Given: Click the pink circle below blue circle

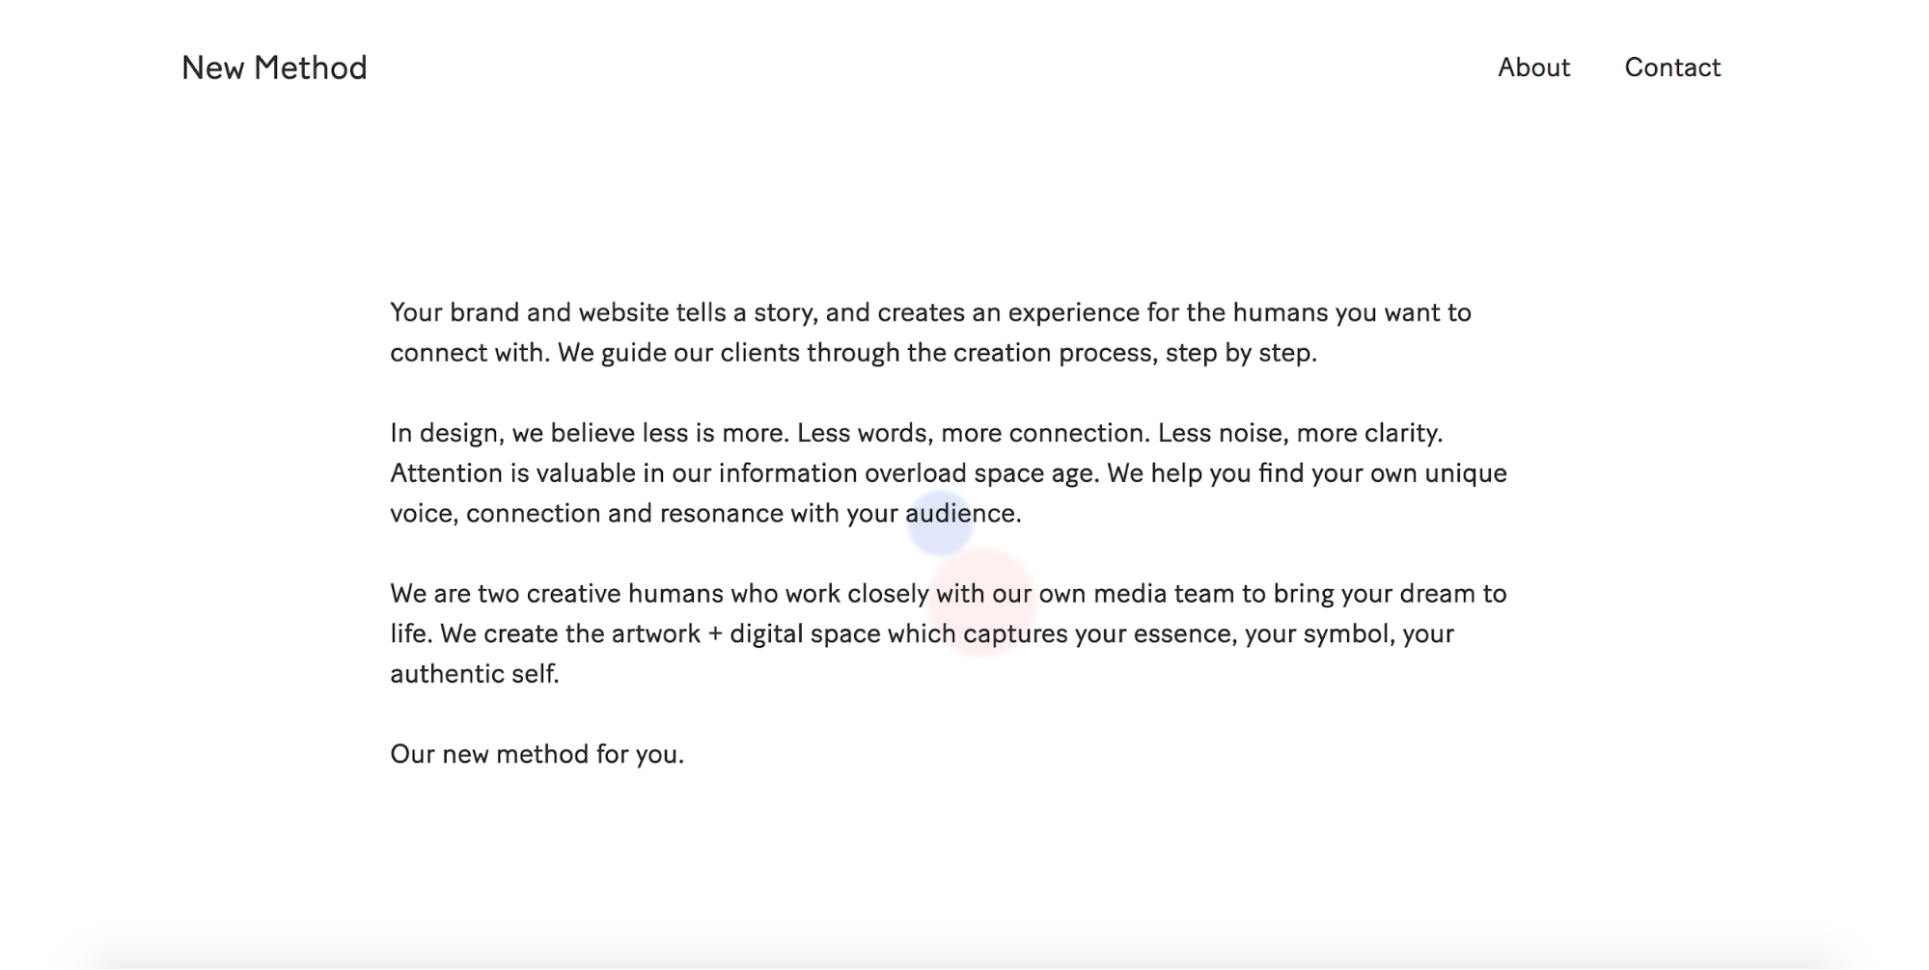Looking at the screenshot, I should pos(982,602).
